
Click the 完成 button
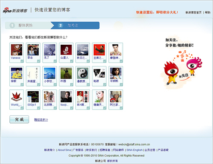[x=19, y=119]
